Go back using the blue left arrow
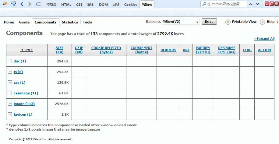 (22, 4)
